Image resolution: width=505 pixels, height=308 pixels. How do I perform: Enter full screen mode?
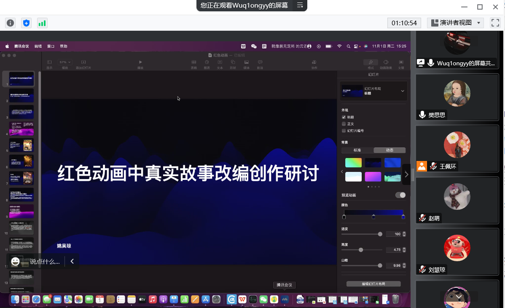click(495, 23)
